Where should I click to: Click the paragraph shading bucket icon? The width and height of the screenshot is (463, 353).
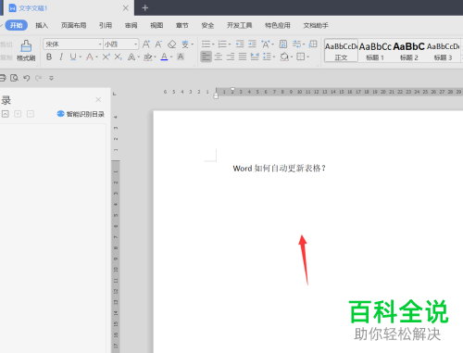284,57
